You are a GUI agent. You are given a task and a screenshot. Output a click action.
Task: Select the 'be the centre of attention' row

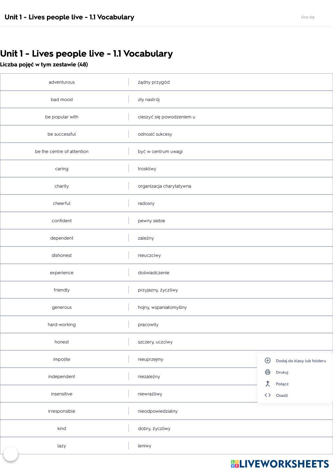click(62, 151)
